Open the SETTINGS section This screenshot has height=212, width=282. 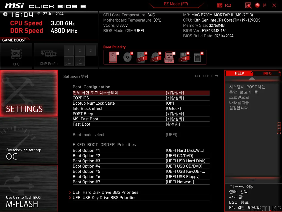[x=29, y=93]
